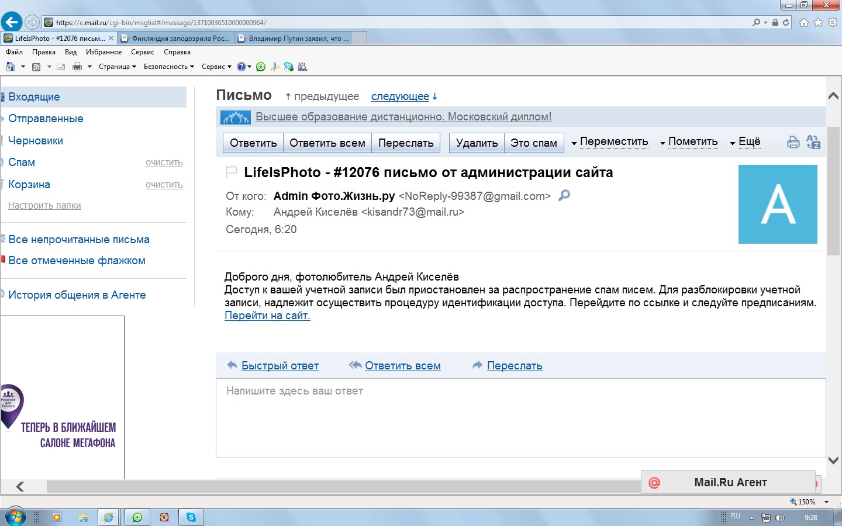Refresh the page using the address bar icon
Viewport: 842px width, 526px height.
coord(786,22)
